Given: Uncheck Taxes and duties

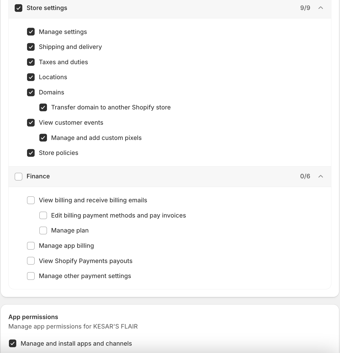Looking at the screenshot, I should pyautogui.click(x=31, y=62).
